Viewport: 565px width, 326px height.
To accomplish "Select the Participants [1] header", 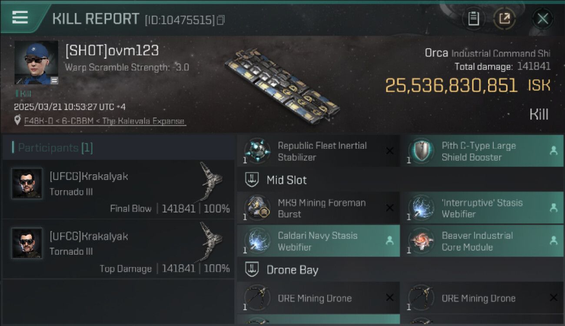I will tap(55, 148).
